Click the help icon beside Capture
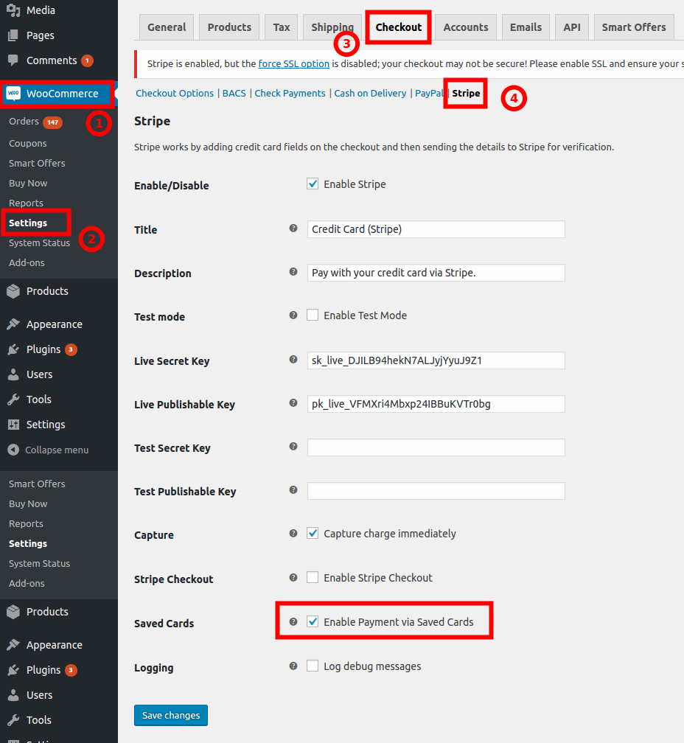Screen dimensions: 684x743 click(x=293, y=534)
